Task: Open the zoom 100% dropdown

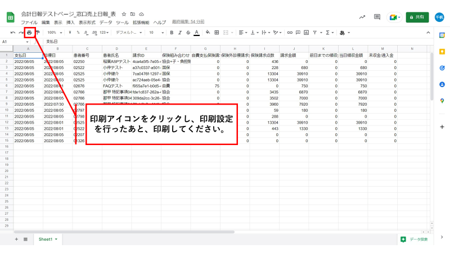Action: [x=54, y=33]
